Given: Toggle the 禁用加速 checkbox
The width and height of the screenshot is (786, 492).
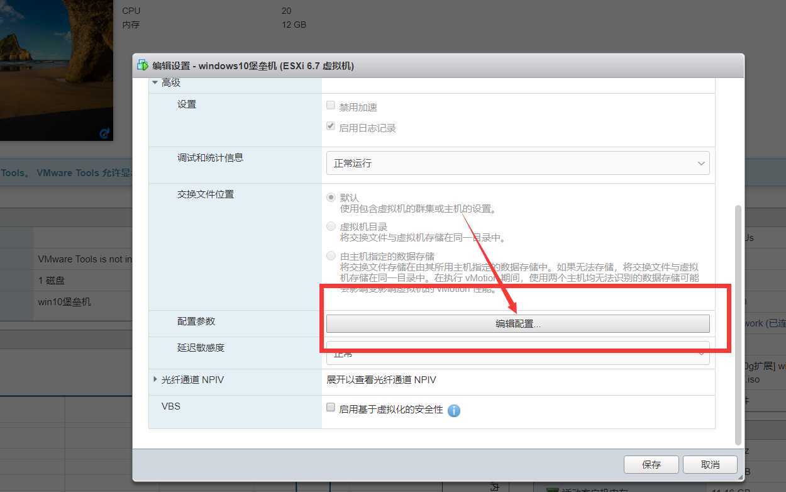Looking at the screenshot, I should point(331,106).
